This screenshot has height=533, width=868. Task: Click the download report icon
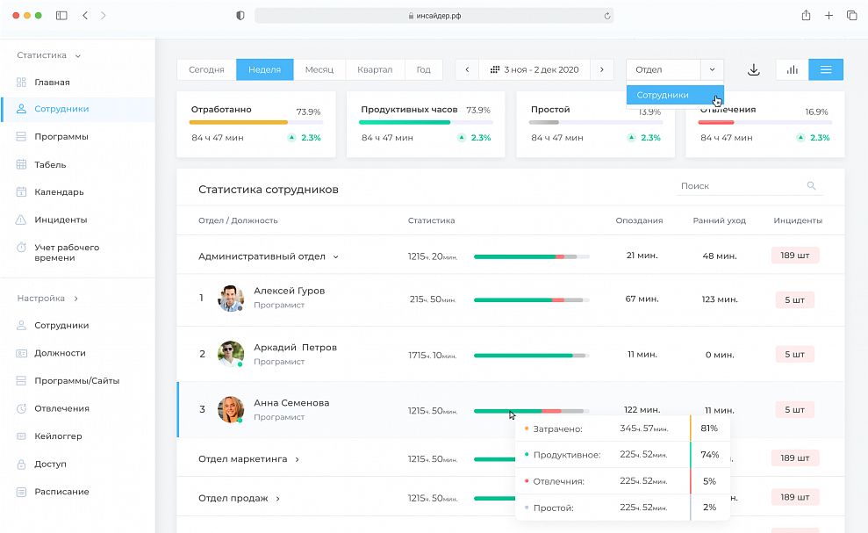753,70
